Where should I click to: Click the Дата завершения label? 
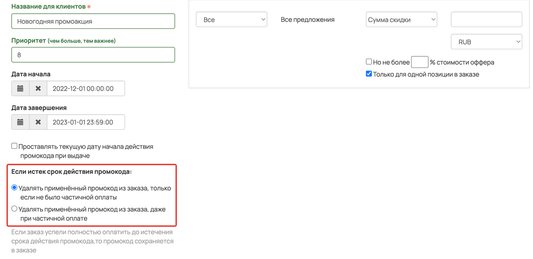pyautogui.click(x=39, y=108)
